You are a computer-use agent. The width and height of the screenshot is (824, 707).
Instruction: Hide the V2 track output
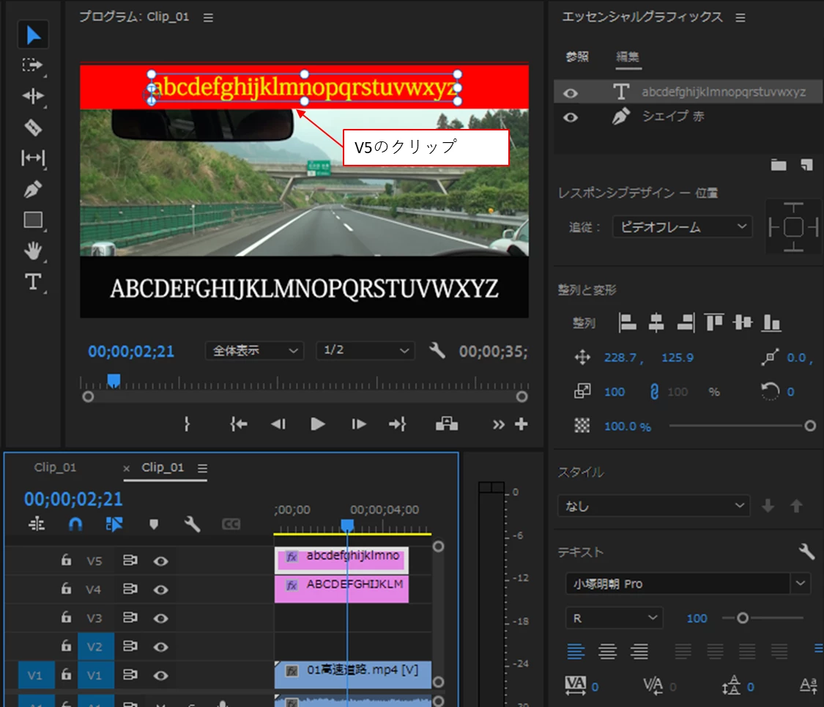coord(161,647)
